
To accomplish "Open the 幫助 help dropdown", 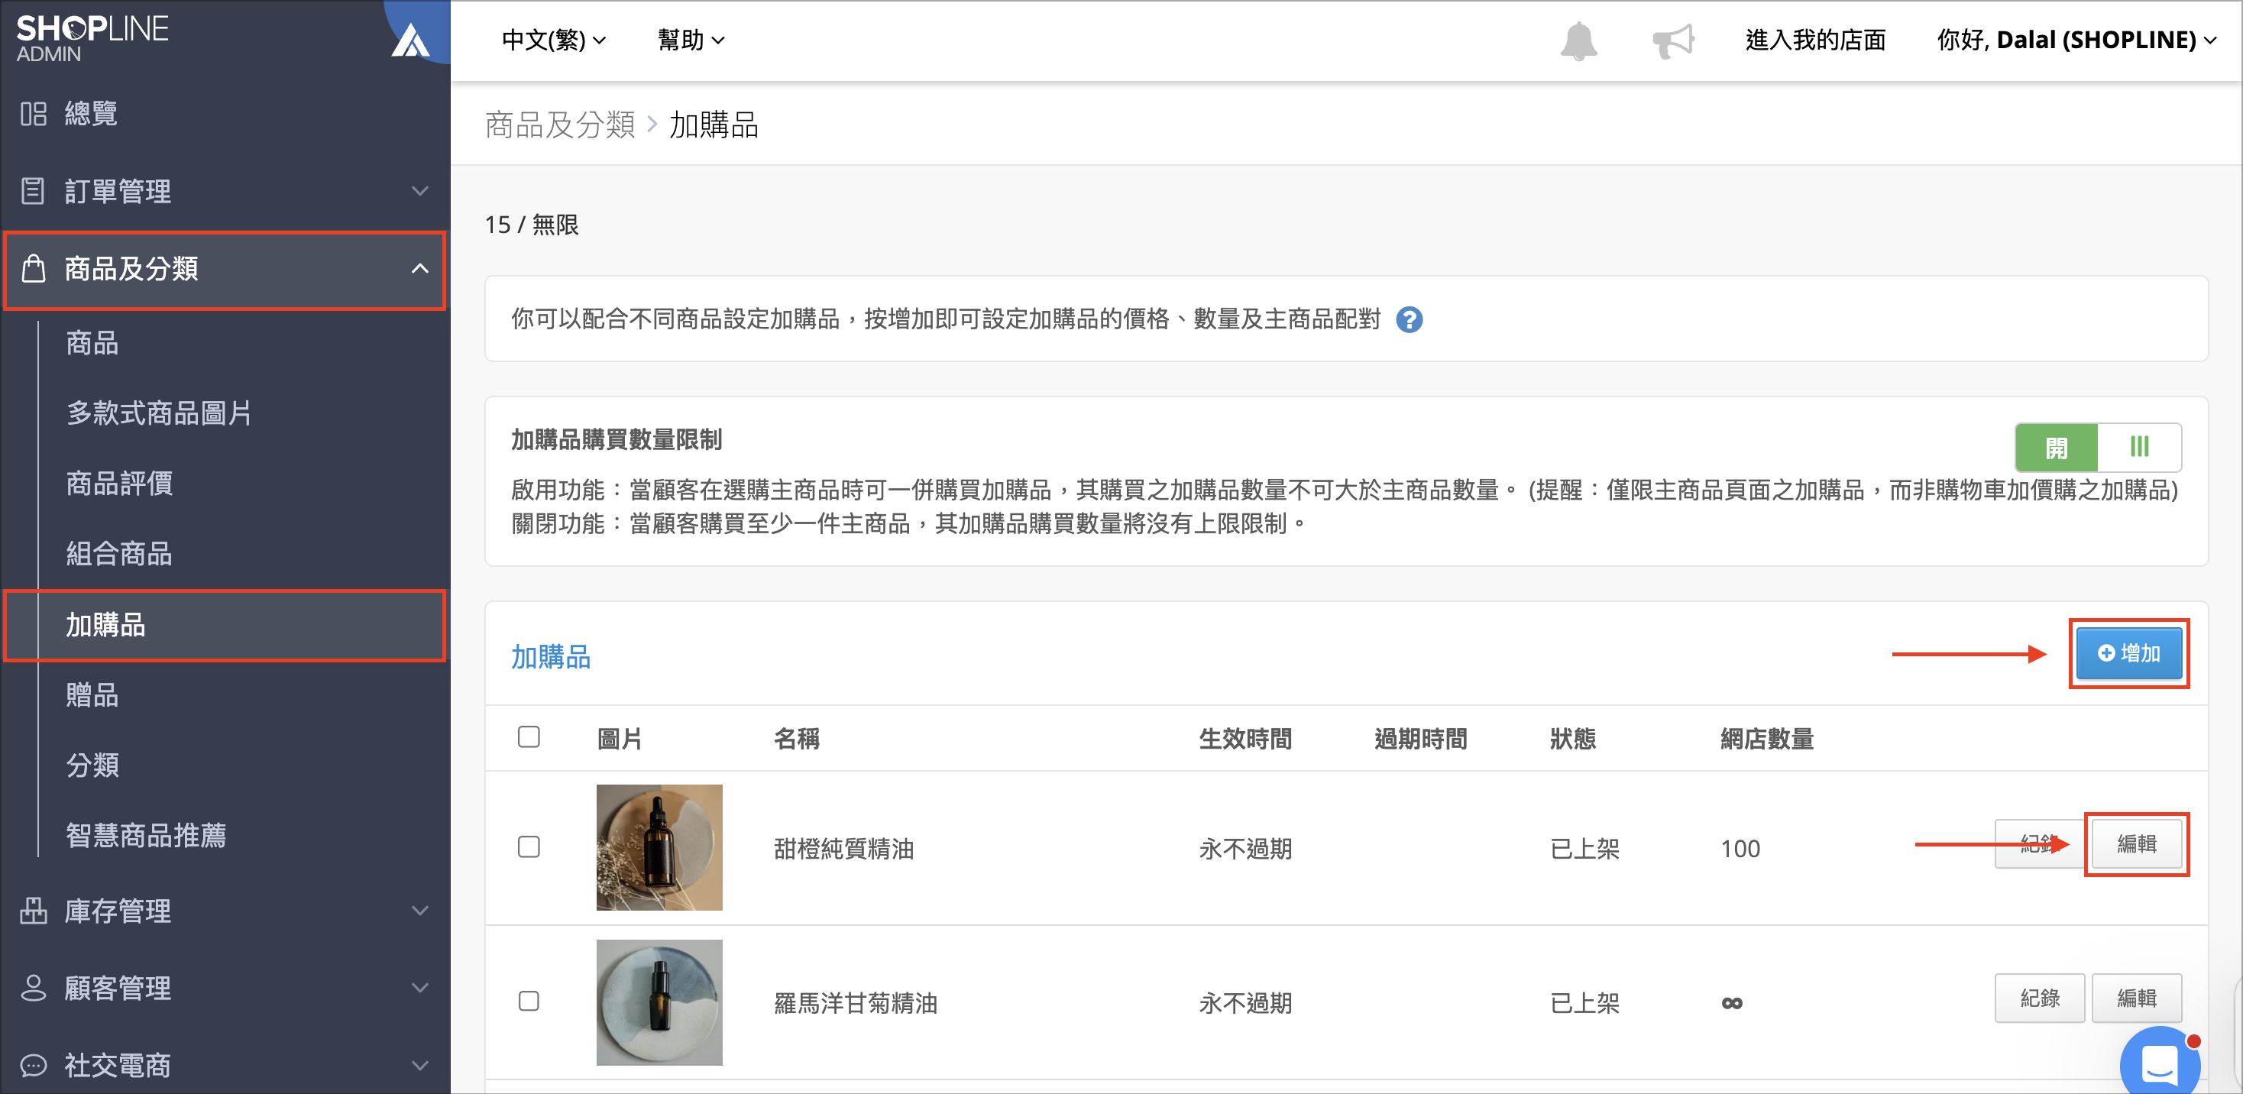I will click(691, 40).
